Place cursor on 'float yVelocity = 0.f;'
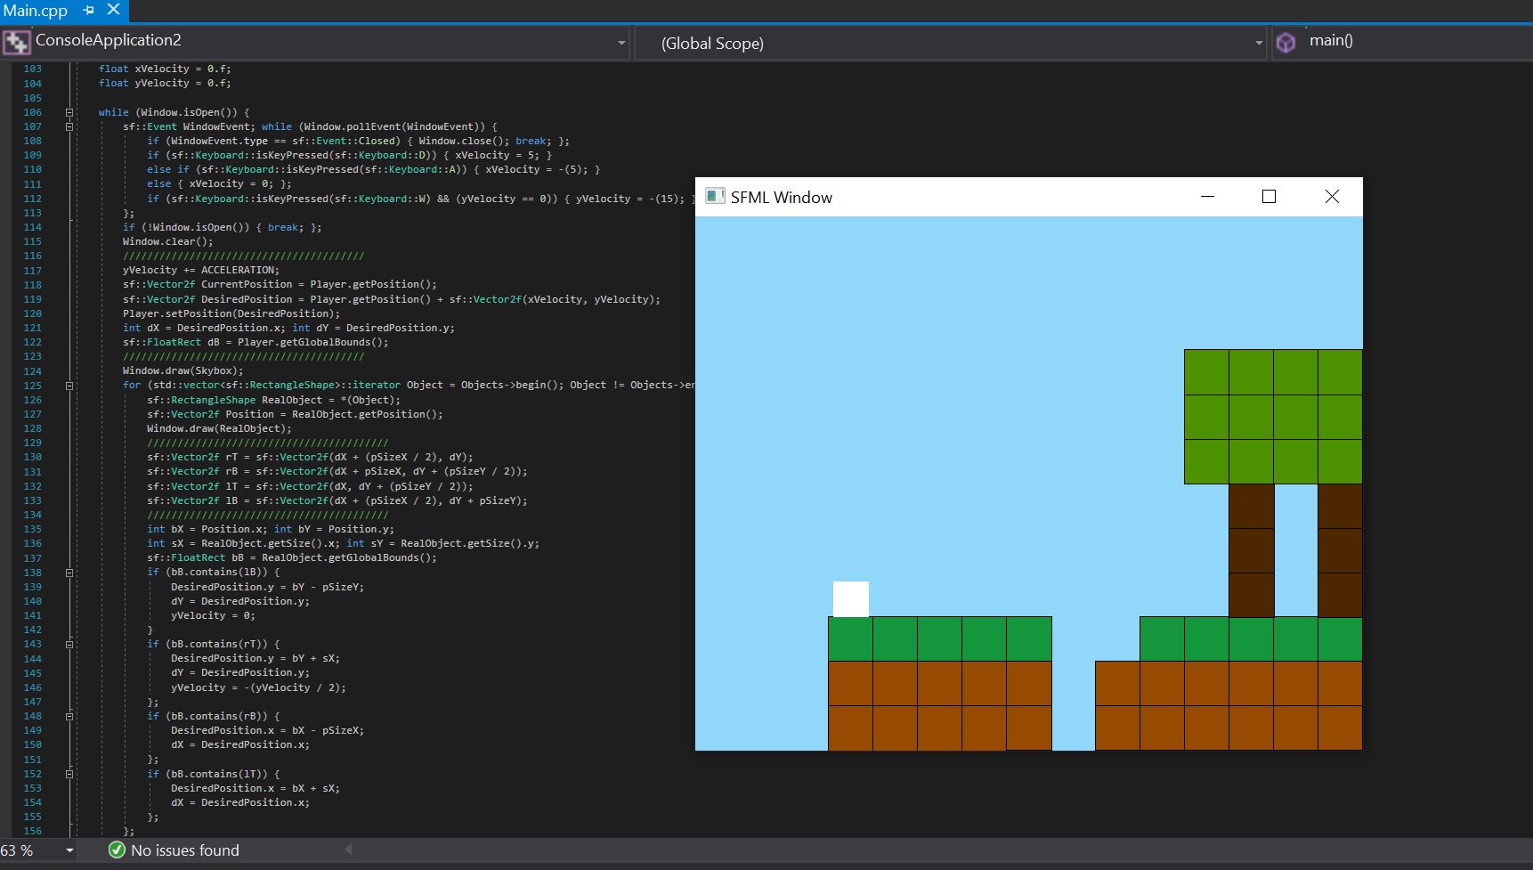 165,83
